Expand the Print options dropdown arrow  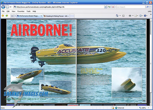pos(133,16)
